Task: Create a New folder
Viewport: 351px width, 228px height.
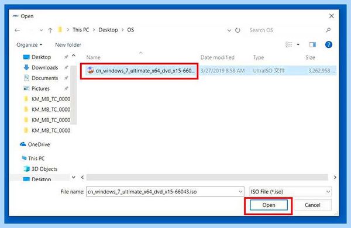Action: point(68,45)
